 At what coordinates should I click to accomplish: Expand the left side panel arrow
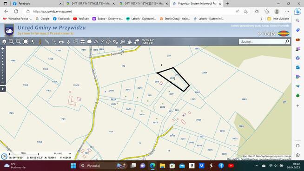point(3,89)
